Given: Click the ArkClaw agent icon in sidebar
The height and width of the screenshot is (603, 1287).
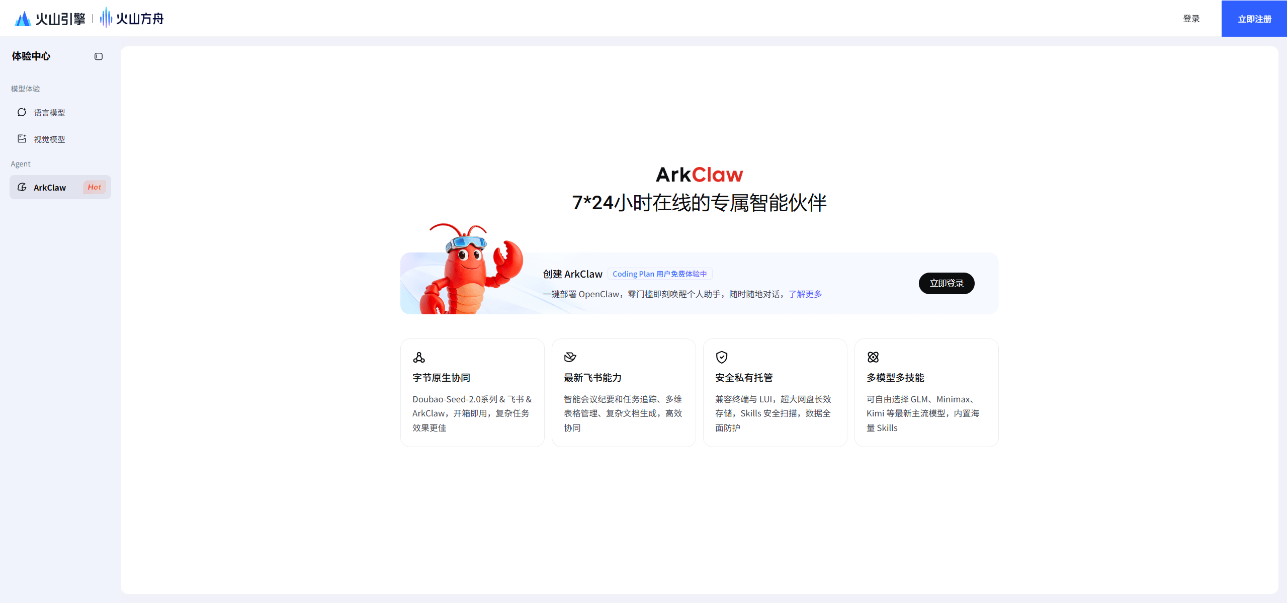Looking at the screenshot, I should [23, 187].
